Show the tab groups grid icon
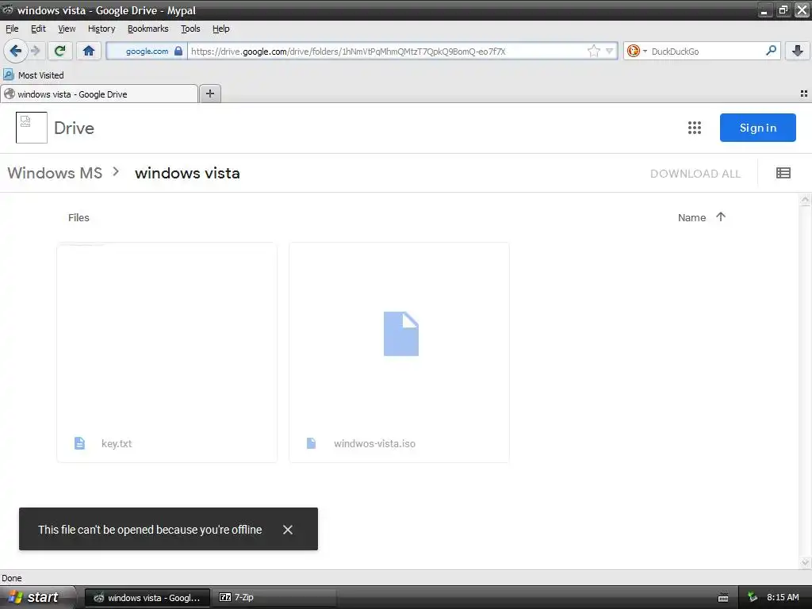Image resolution: width=812 pixels, height=609 pixels. pos(804,94)
